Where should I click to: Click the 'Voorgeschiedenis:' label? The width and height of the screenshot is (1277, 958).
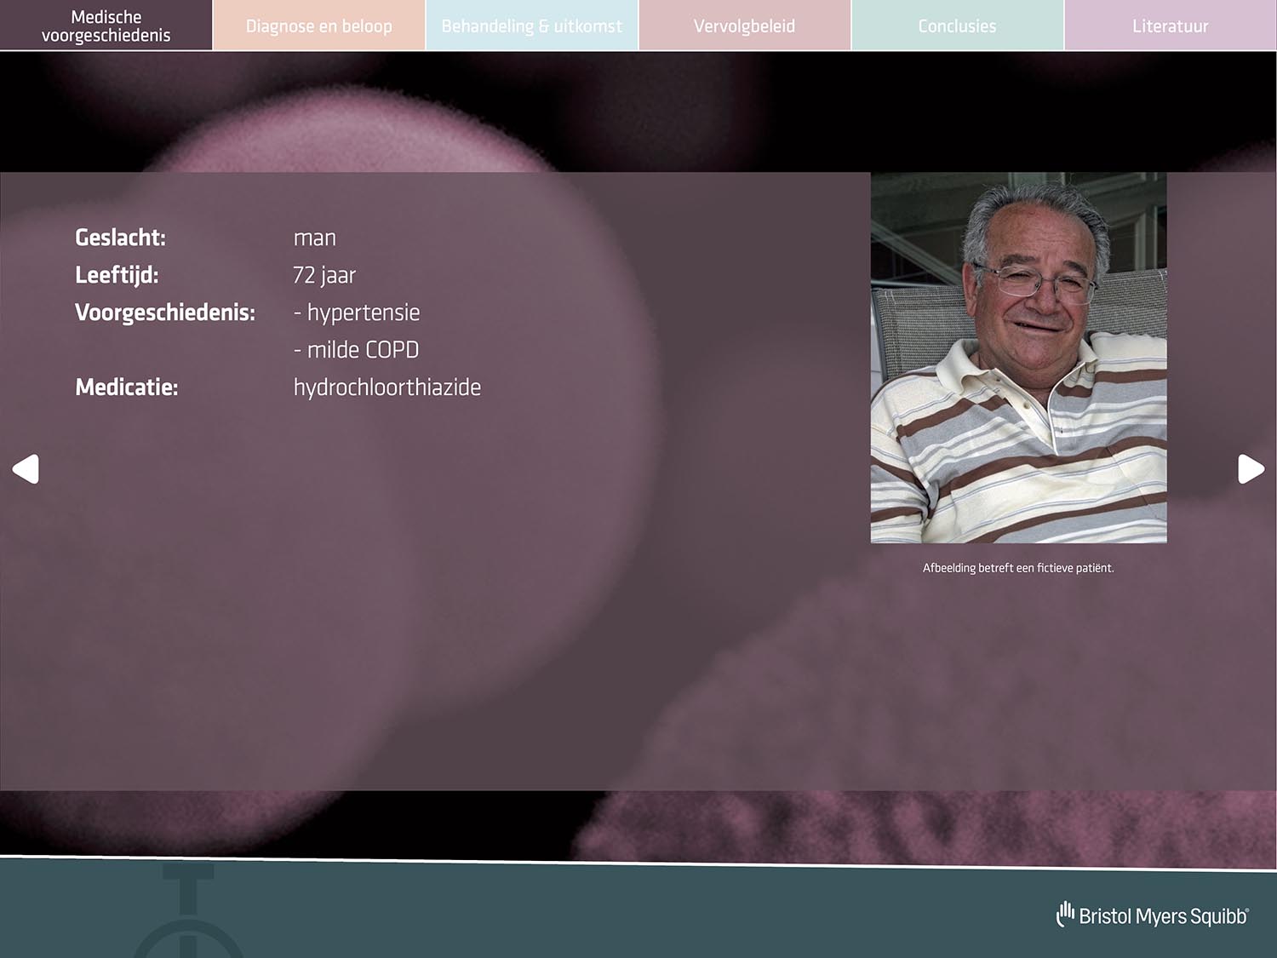pyautogui.click(x=165, y=313)
